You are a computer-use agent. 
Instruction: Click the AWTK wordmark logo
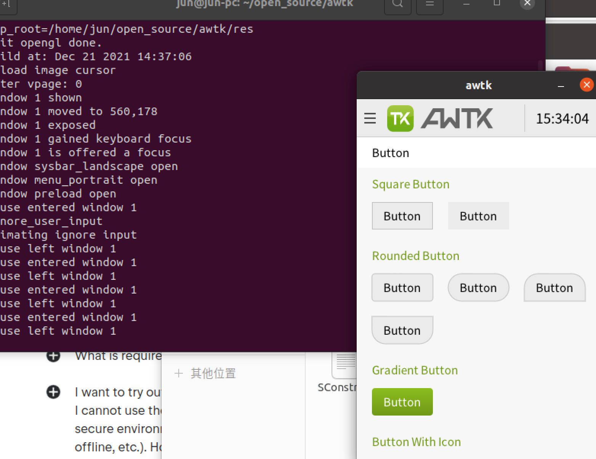coord(456,119)
